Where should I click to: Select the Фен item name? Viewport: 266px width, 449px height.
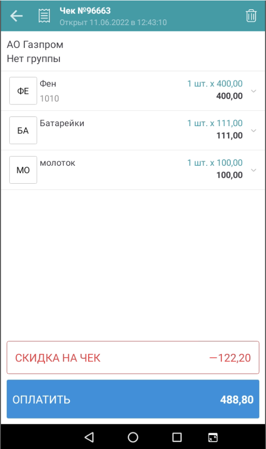48,84
